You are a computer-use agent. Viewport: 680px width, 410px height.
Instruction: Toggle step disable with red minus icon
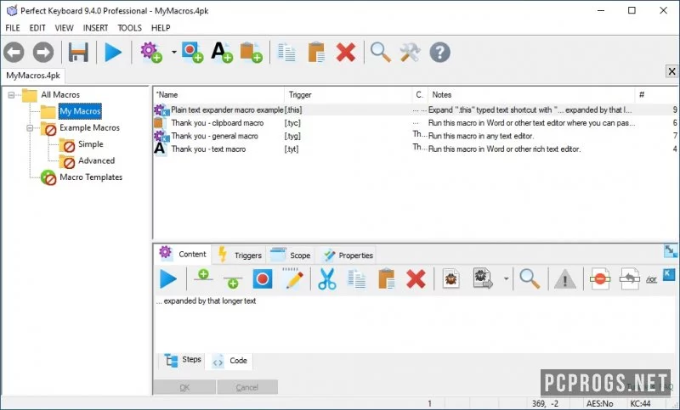click(600, 279)
